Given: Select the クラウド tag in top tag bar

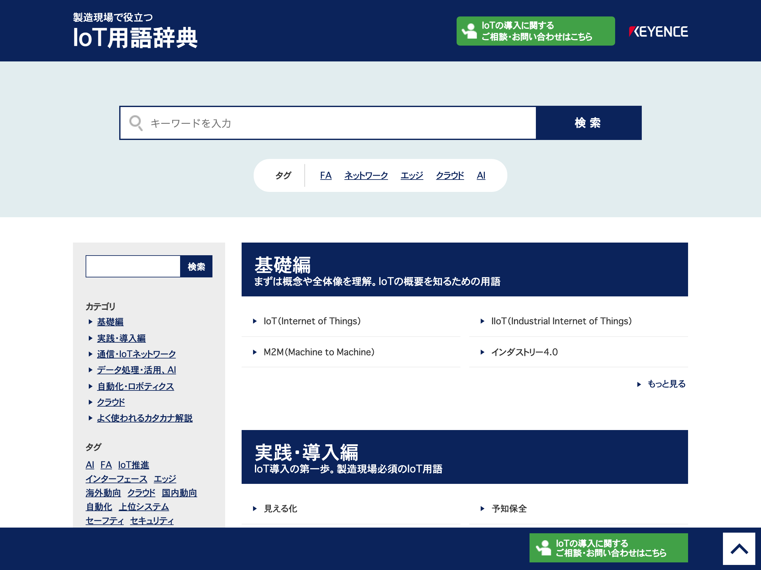Looking at the screenshot, I should (450, 175).
